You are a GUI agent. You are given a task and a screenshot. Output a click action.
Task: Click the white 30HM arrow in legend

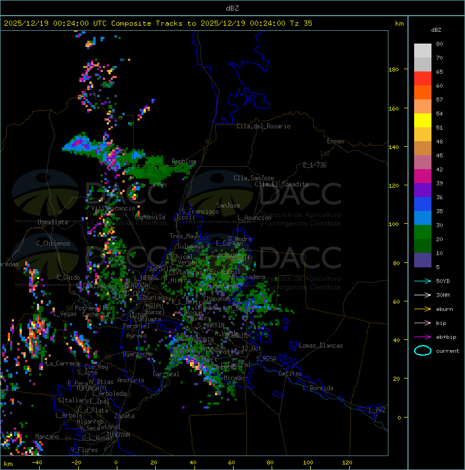[423, 295]
